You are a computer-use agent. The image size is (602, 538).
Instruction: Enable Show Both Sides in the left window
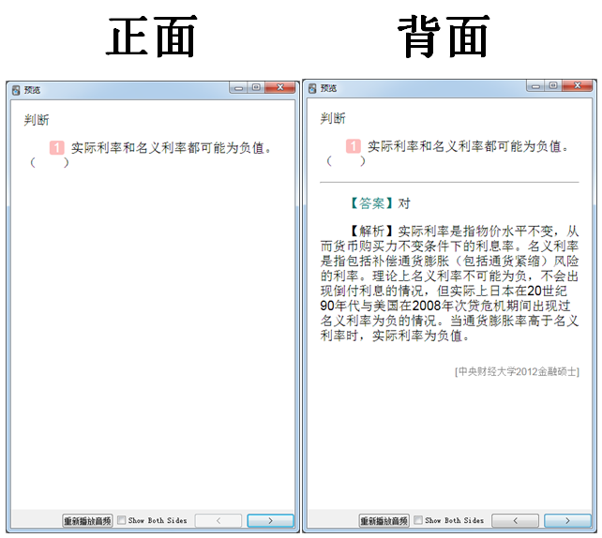click(x=121, y=520)
